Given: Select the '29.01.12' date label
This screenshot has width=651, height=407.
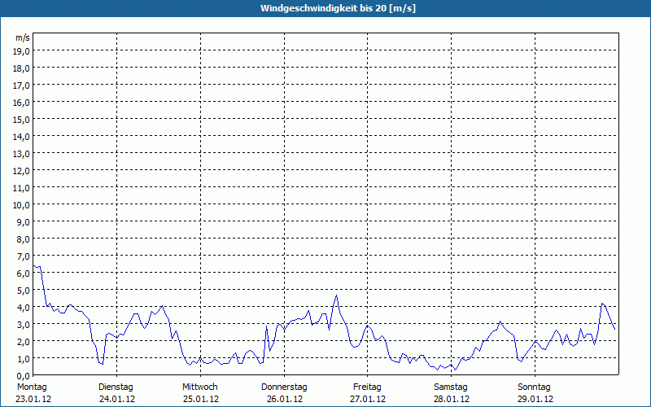Looking at the screenshot, I should click(x=535, y=399).
